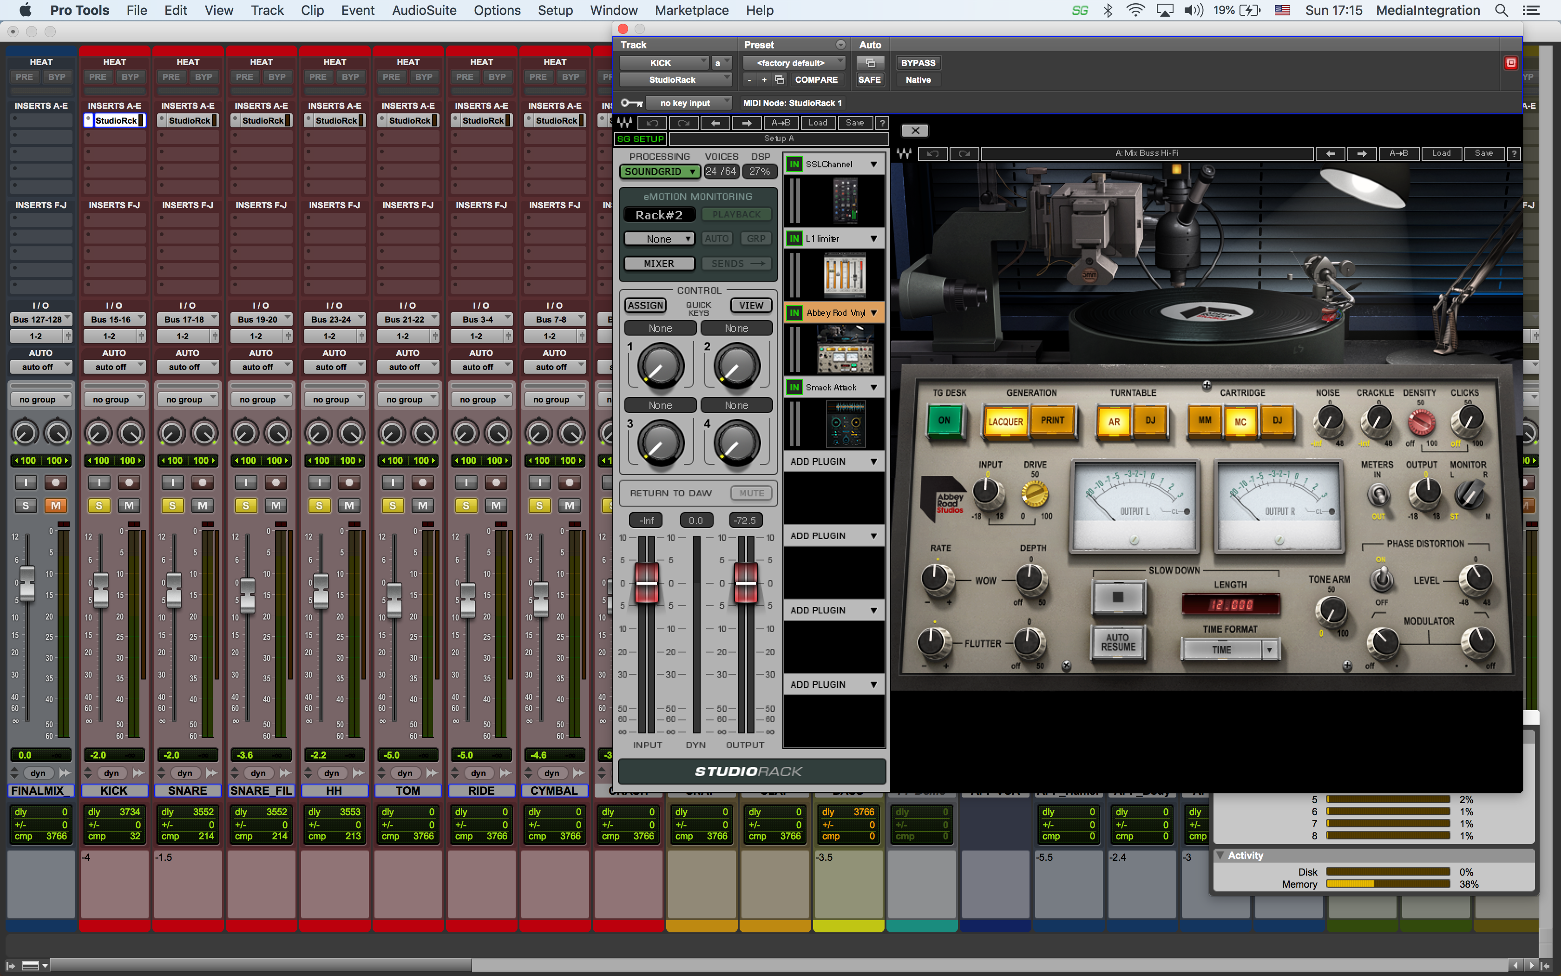Click the Slow Down stop button
The height and width of the screenshot is (976, 1561).
coord(1118,597)
